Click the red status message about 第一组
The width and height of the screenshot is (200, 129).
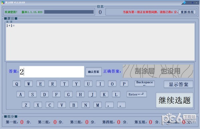pos(151,12)
